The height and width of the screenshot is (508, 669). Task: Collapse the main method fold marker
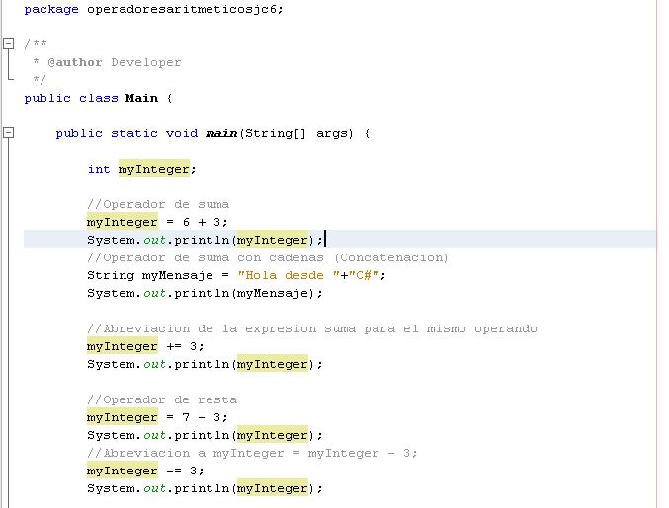pyautogui.click(x=9, y=133)
